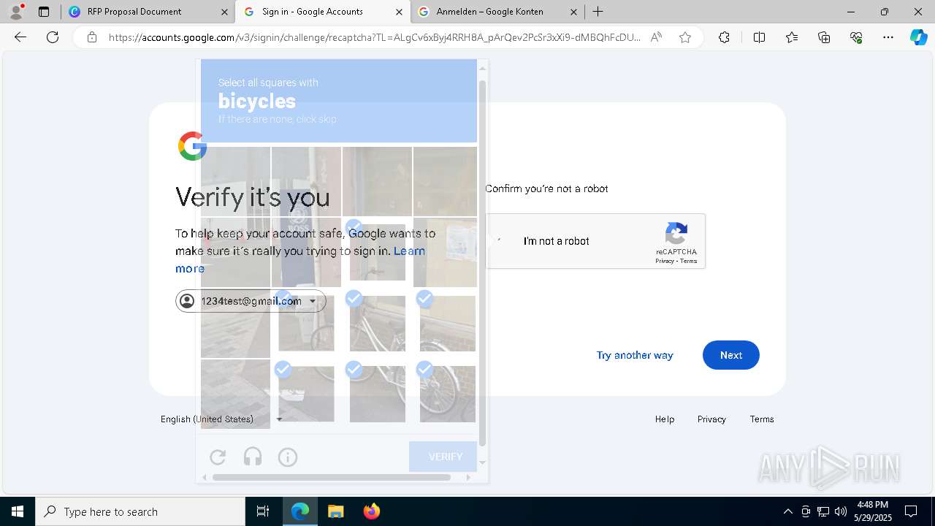Reload the captcha challenge images
The width and height of the screenshot is (935, 526).
point(218,457)
